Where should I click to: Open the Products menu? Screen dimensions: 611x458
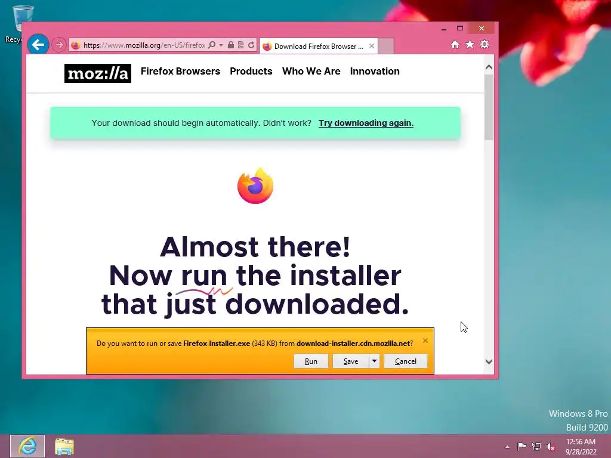point(251,72)
